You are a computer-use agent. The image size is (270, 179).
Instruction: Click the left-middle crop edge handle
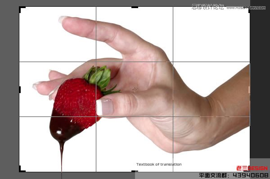(x=20, y=89)
